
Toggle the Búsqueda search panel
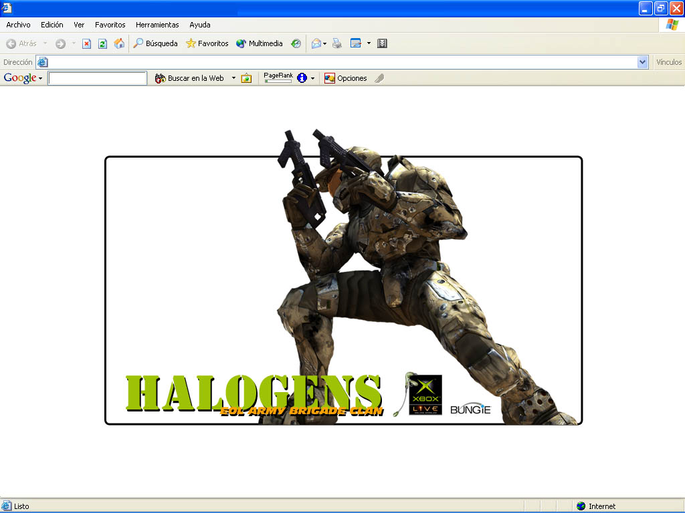click(155, 43)
